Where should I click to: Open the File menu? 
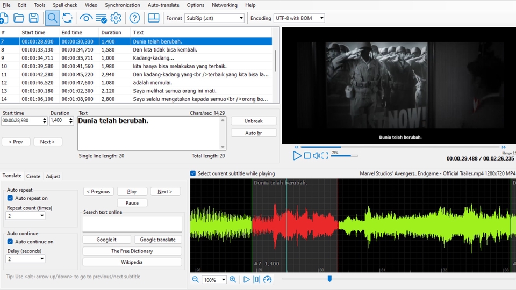[x=6, y=5]
